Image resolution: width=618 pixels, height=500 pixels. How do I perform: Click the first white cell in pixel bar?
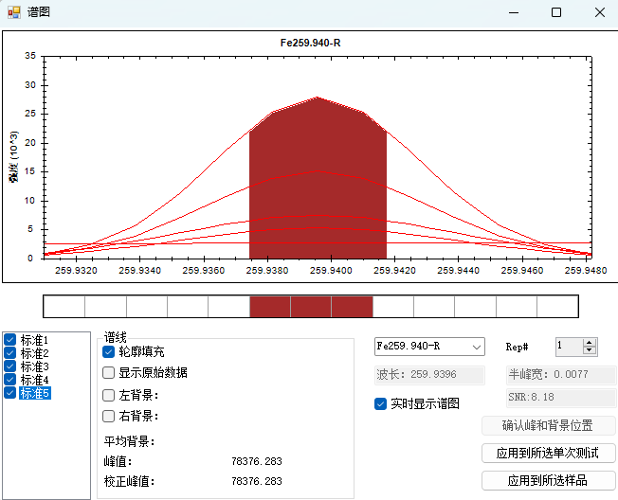pos(64,307)
